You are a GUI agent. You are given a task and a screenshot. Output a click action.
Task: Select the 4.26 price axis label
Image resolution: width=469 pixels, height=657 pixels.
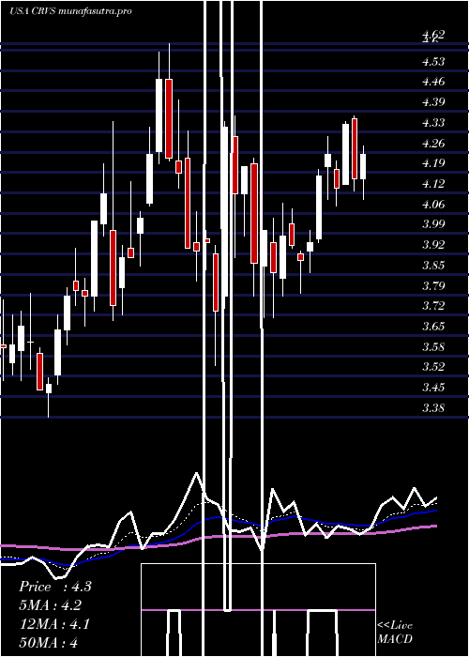pyautogui.click(x=433, y=144)
